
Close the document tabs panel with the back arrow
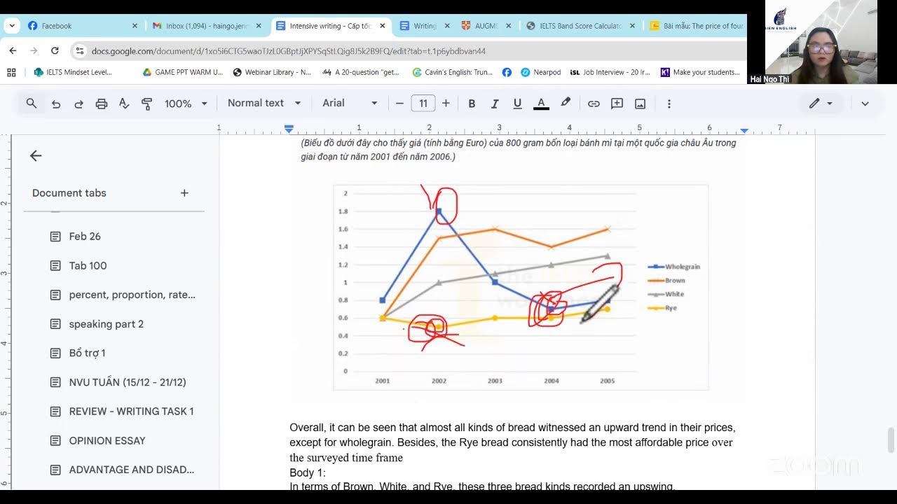(36, 156)
